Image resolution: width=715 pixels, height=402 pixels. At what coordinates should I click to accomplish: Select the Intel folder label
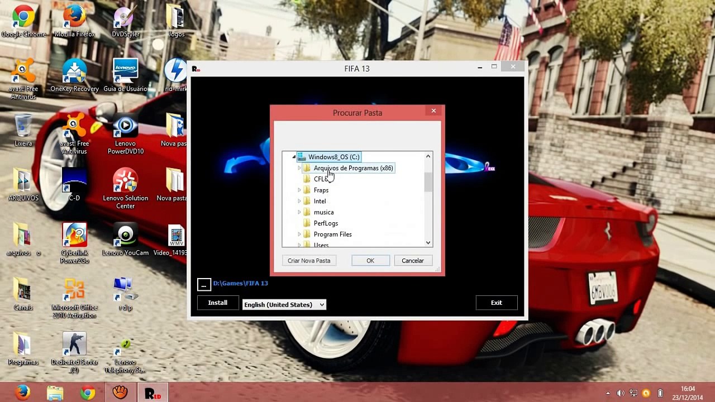(320, 201)
